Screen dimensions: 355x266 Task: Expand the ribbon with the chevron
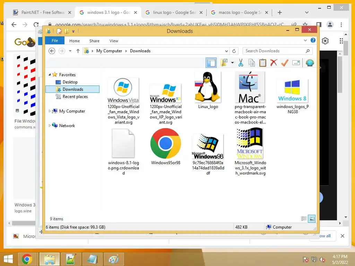pos(305,40)
